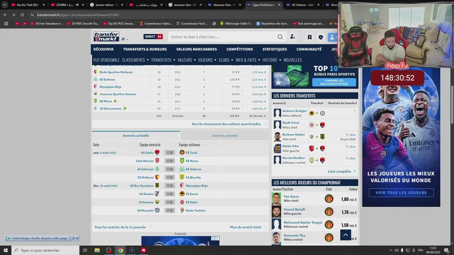Focus the Entrer le mot à chercher field
Screen dimensions: 454x255
[x=223, y=37]
